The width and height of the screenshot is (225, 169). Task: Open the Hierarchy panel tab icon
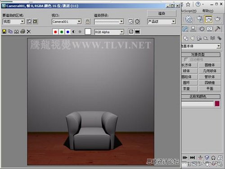pyautogui.click(x=193, y=29)
